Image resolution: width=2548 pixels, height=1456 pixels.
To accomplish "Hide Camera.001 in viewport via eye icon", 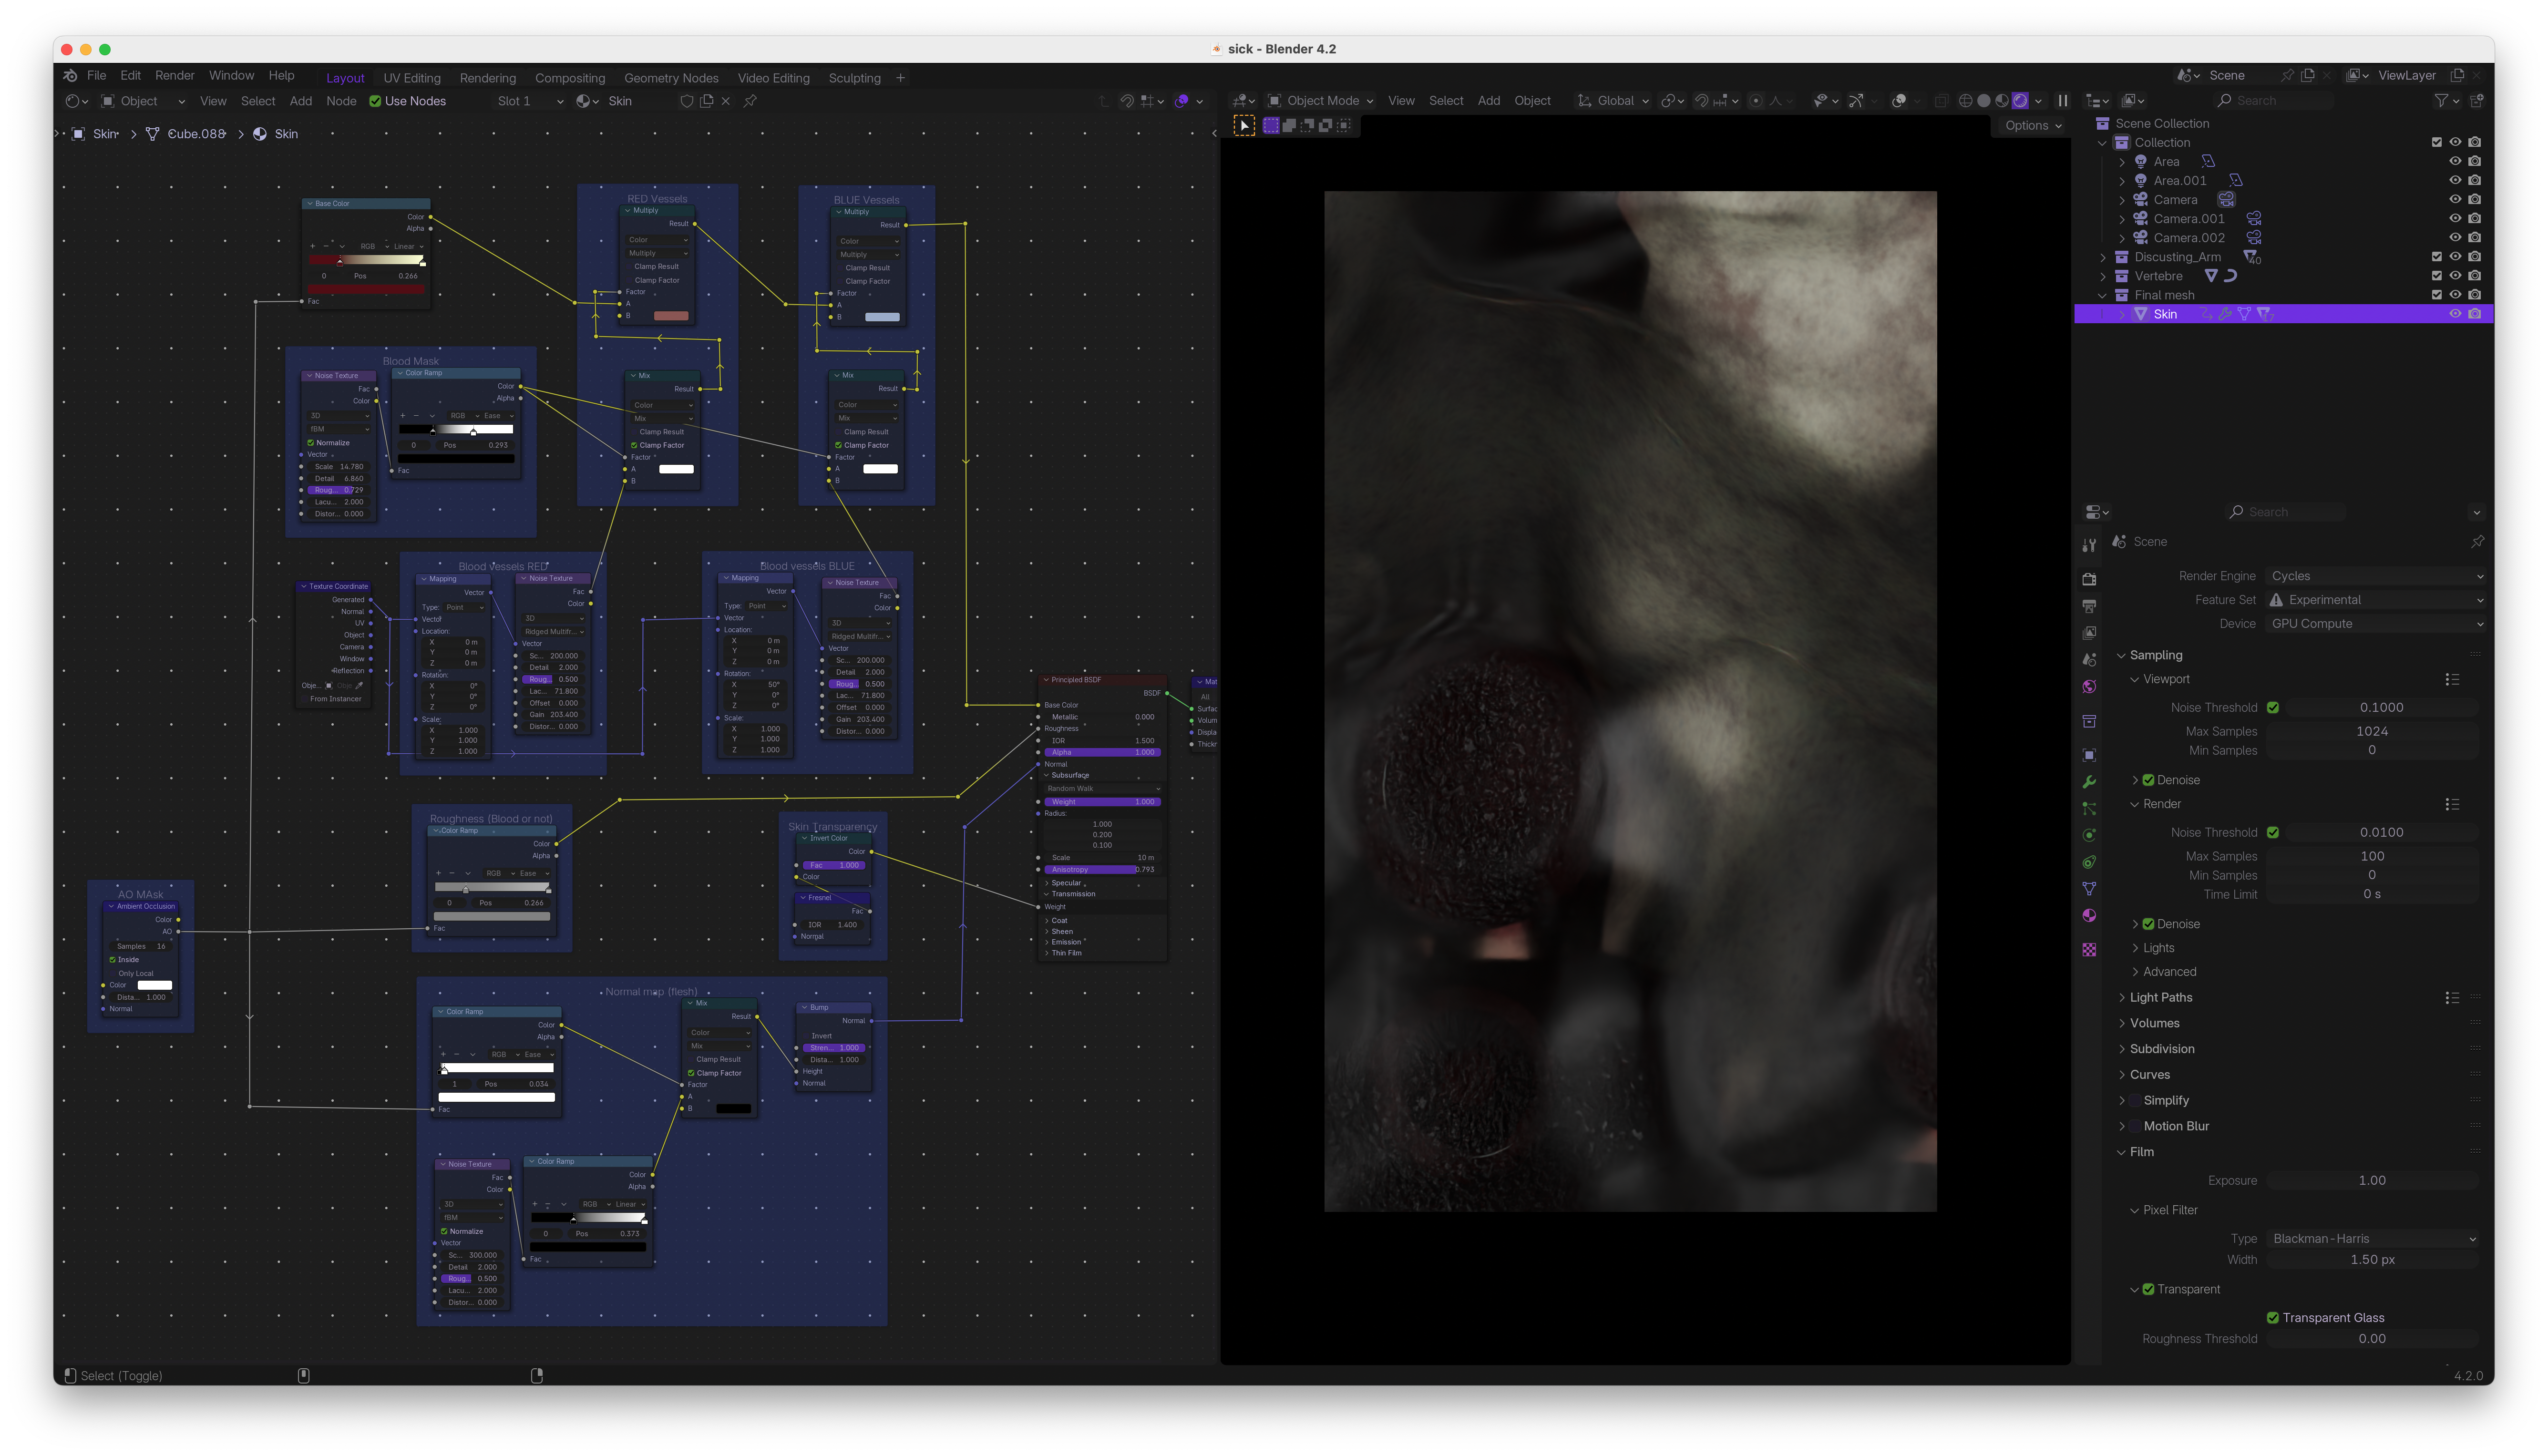I will pyautogui.click(x=2455, y=219).
